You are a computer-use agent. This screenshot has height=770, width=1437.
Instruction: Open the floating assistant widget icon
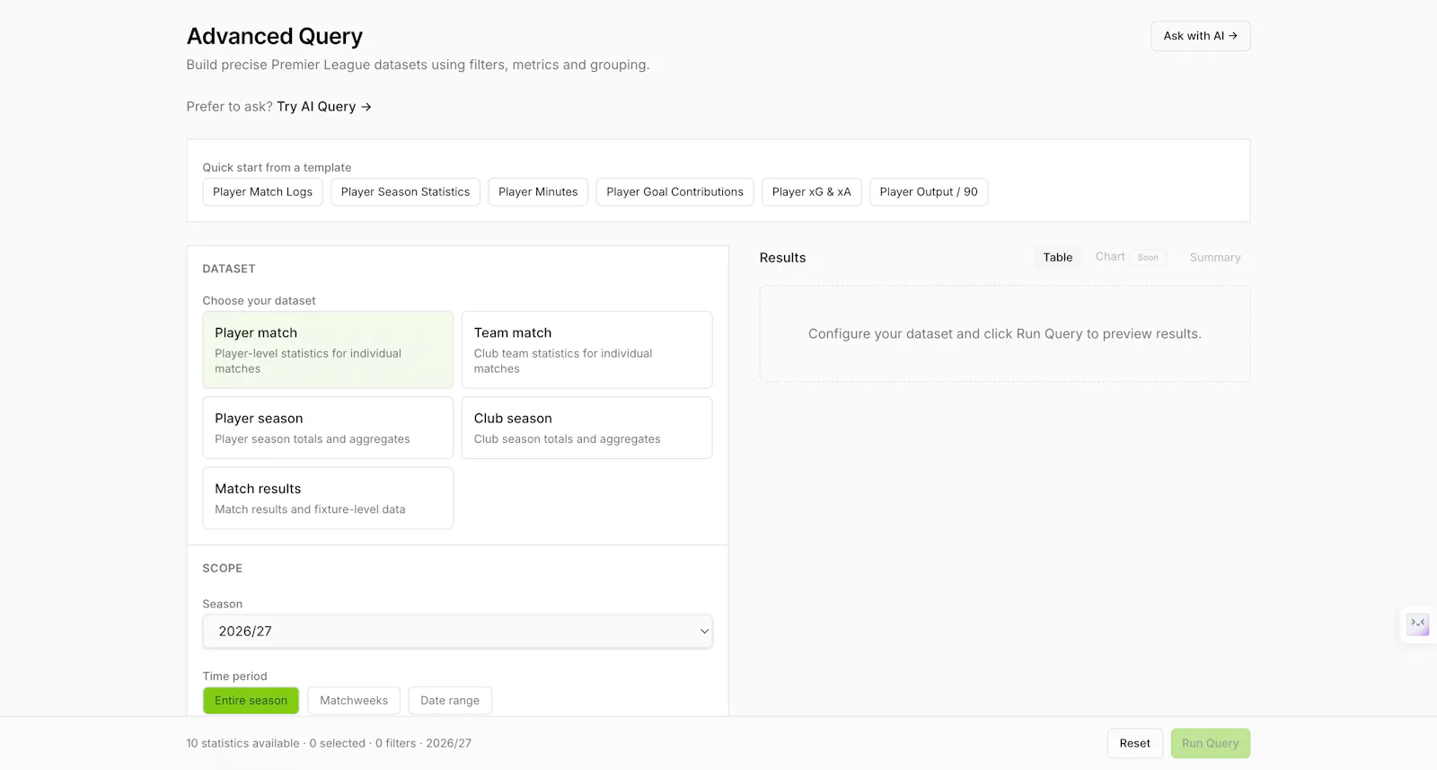click(x=1417, y=624)
